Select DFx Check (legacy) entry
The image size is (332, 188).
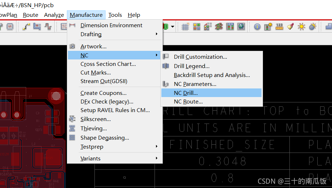pos(115,102)
